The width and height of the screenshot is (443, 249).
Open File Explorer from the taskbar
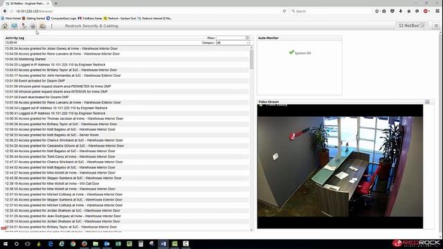[96, 243]
